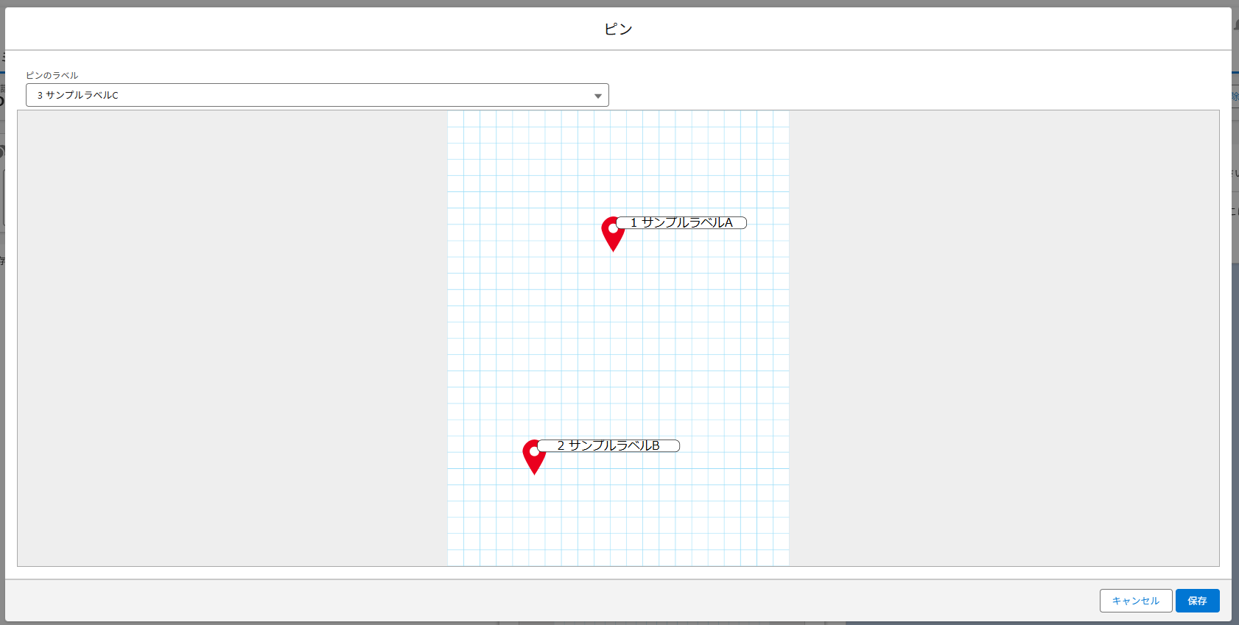1239x625 pixels.
Task: Click the bottom tip of pin 1 marker
Action: [613, 250]
